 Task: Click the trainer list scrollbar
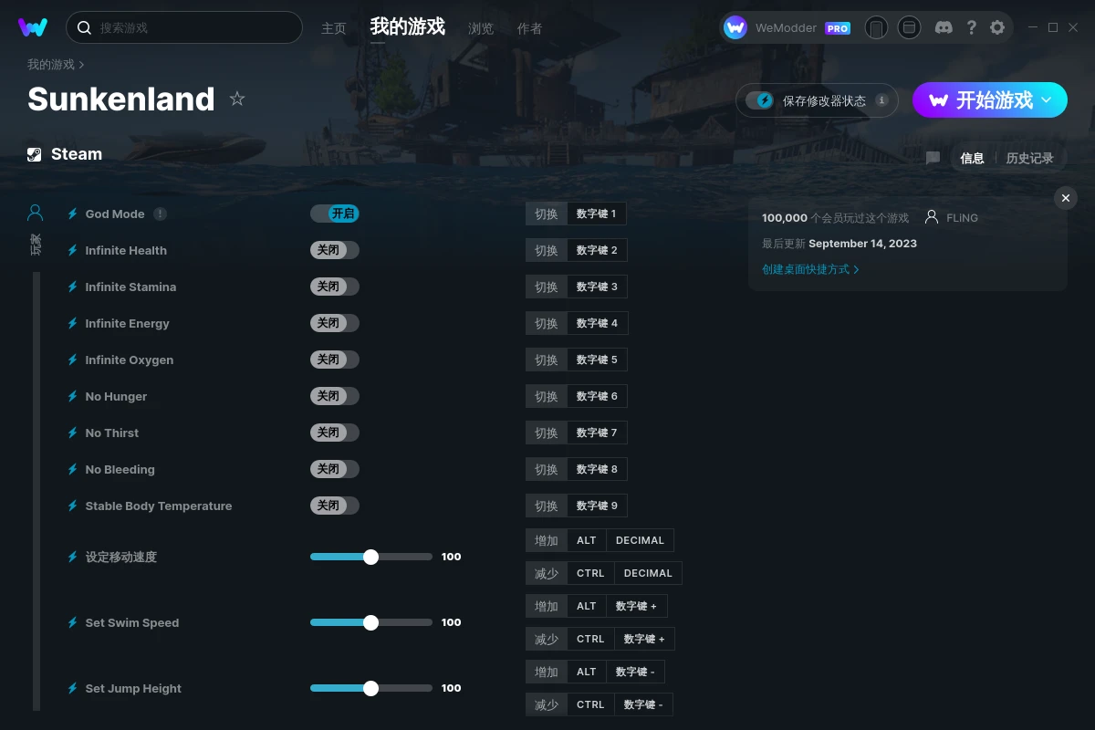coord(36,491)
